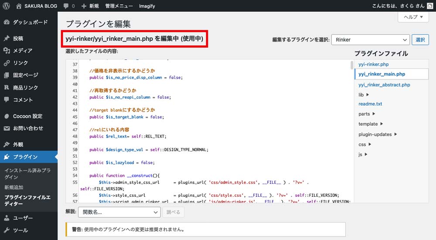Click the ダッシュボード menu label
The image size is (436, 240).
[x=31, y=22]
